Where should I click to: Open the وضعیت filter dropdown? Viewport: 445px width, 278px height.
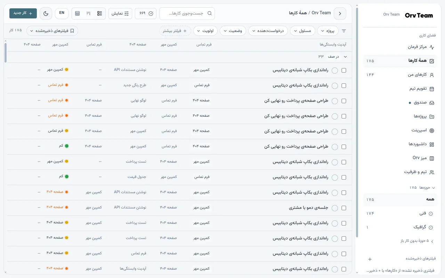coord(233,31)
